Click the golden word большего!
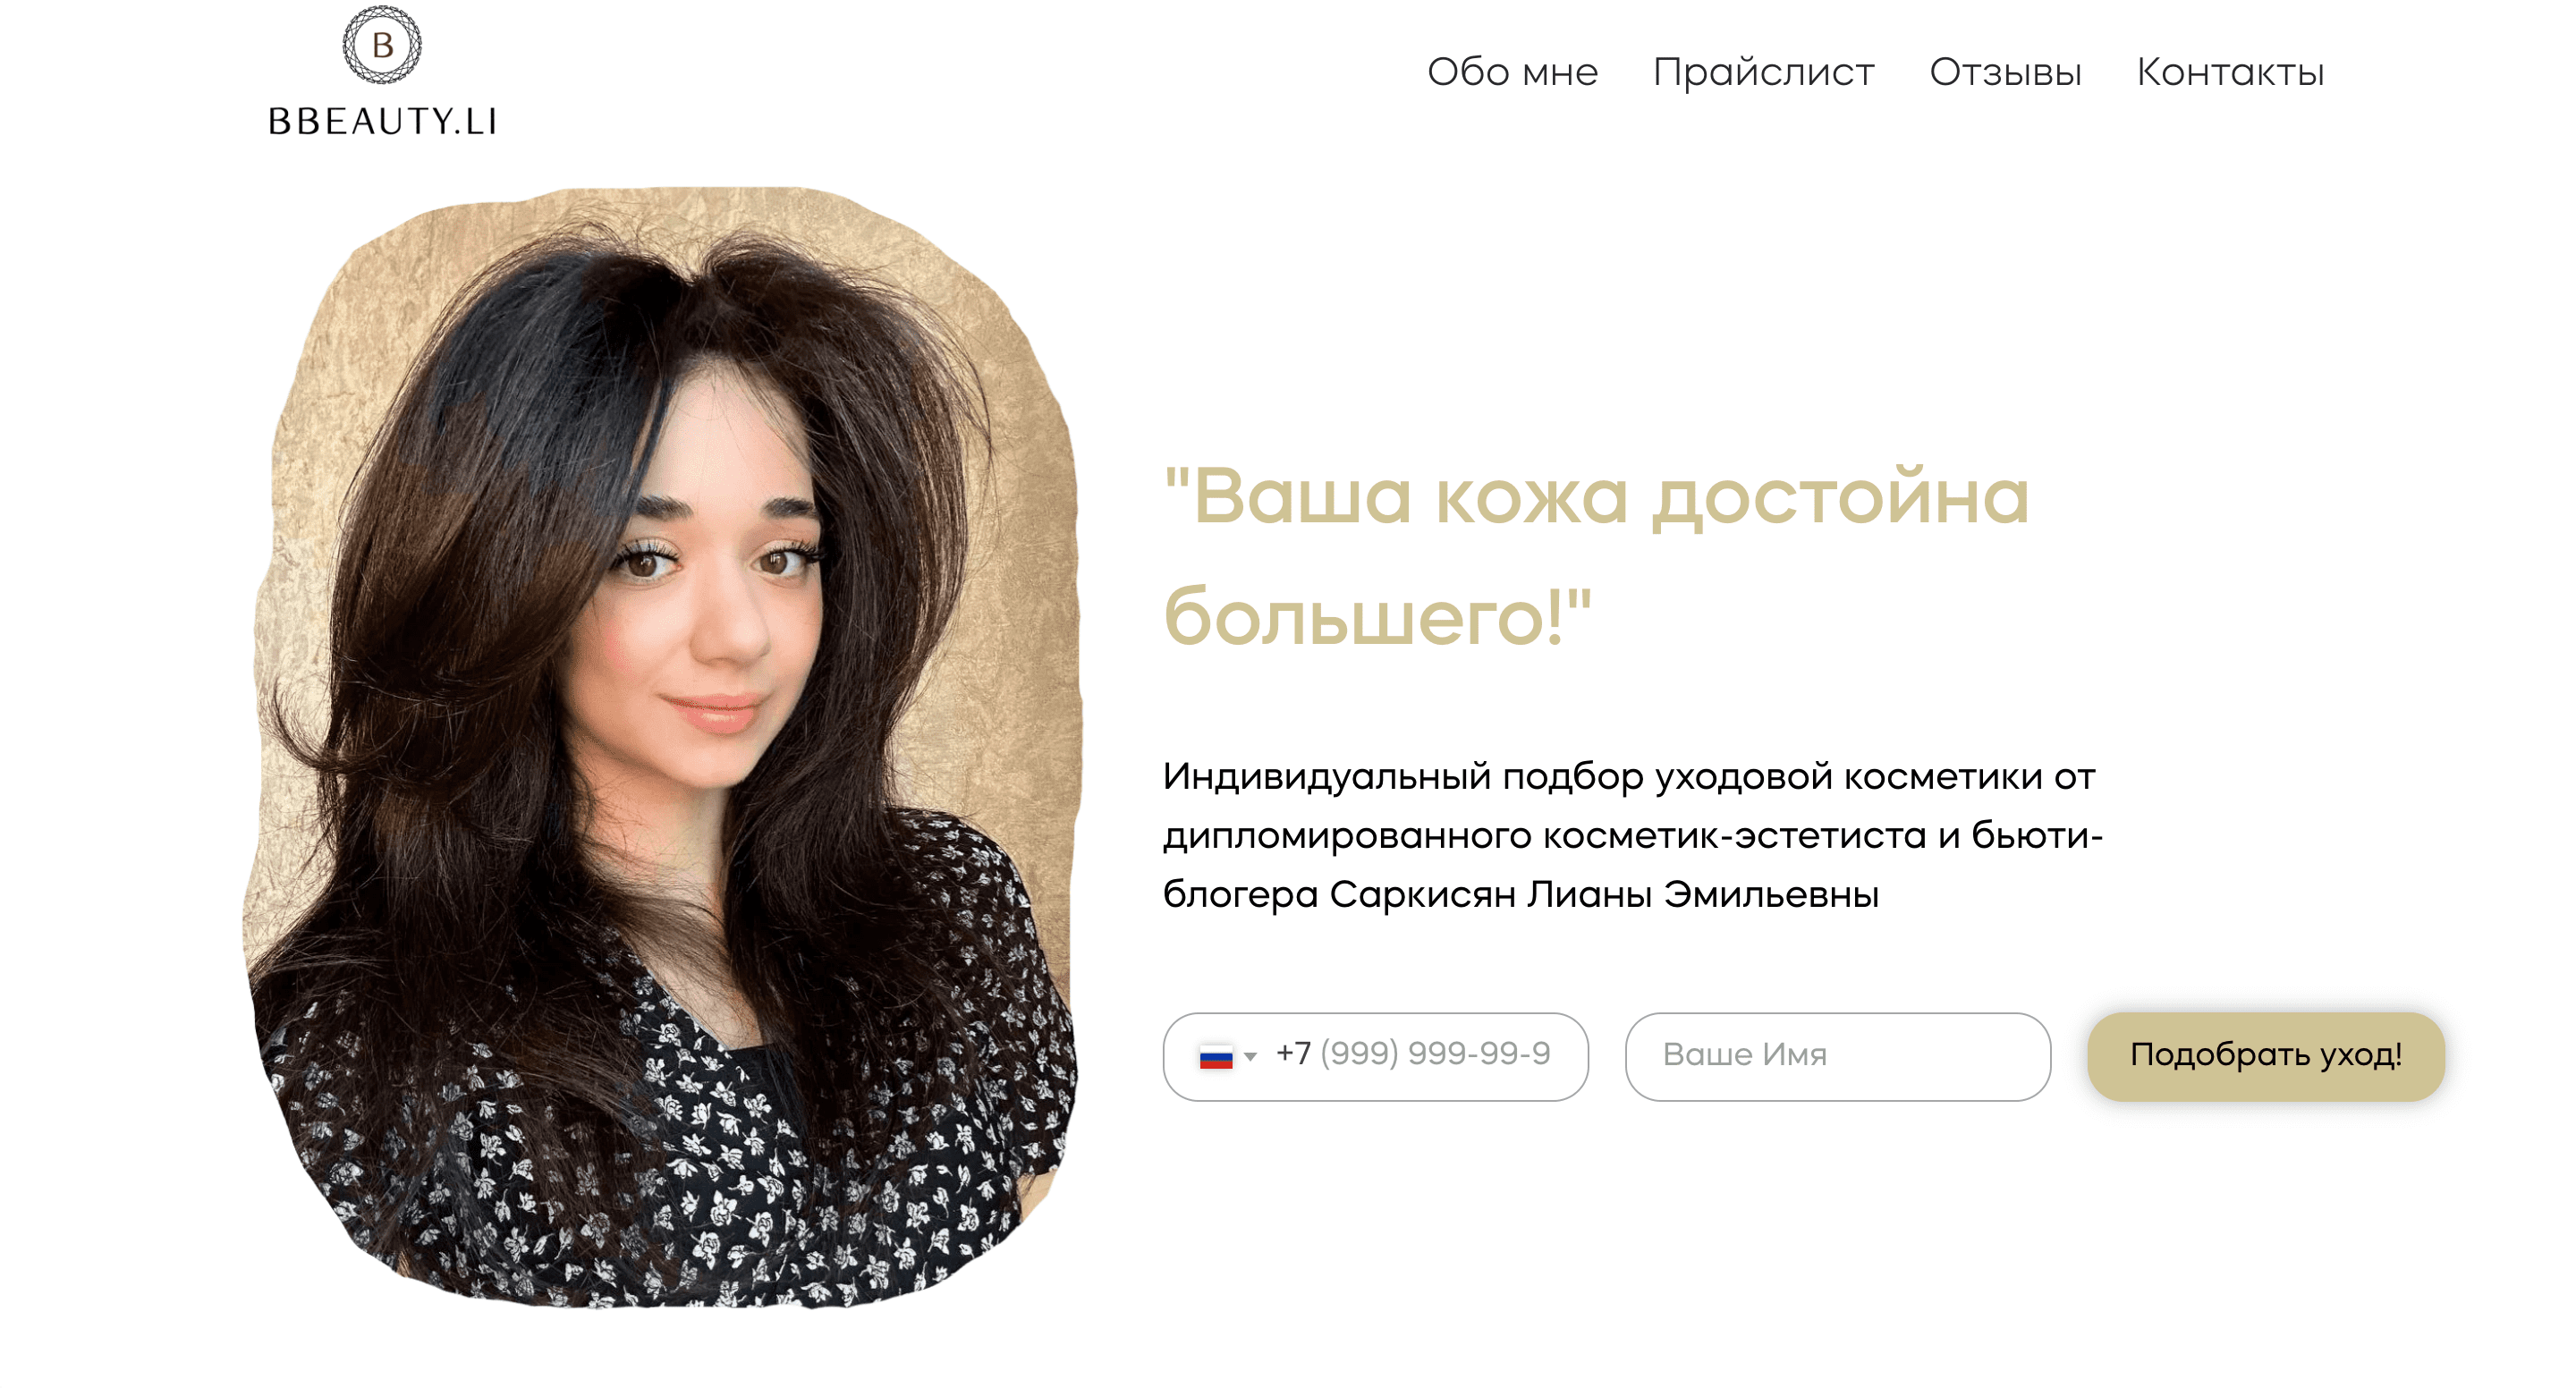The image size is (2576, 1388). (x=1364, y=616)
